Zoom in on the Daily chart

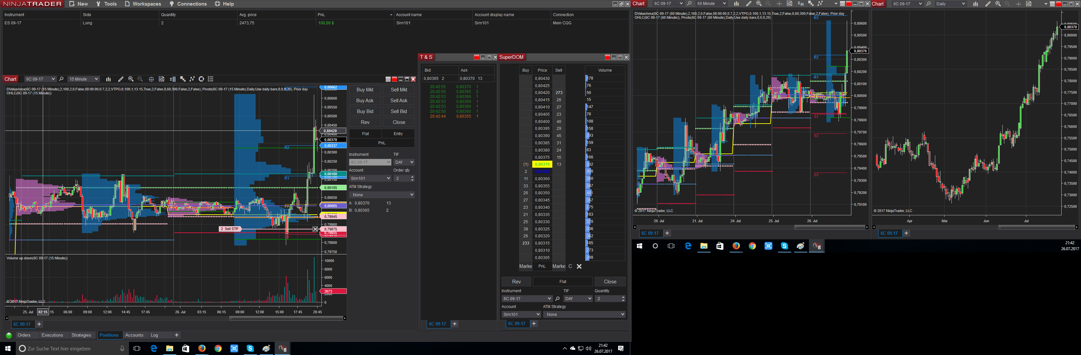click(x=998, y=4)
